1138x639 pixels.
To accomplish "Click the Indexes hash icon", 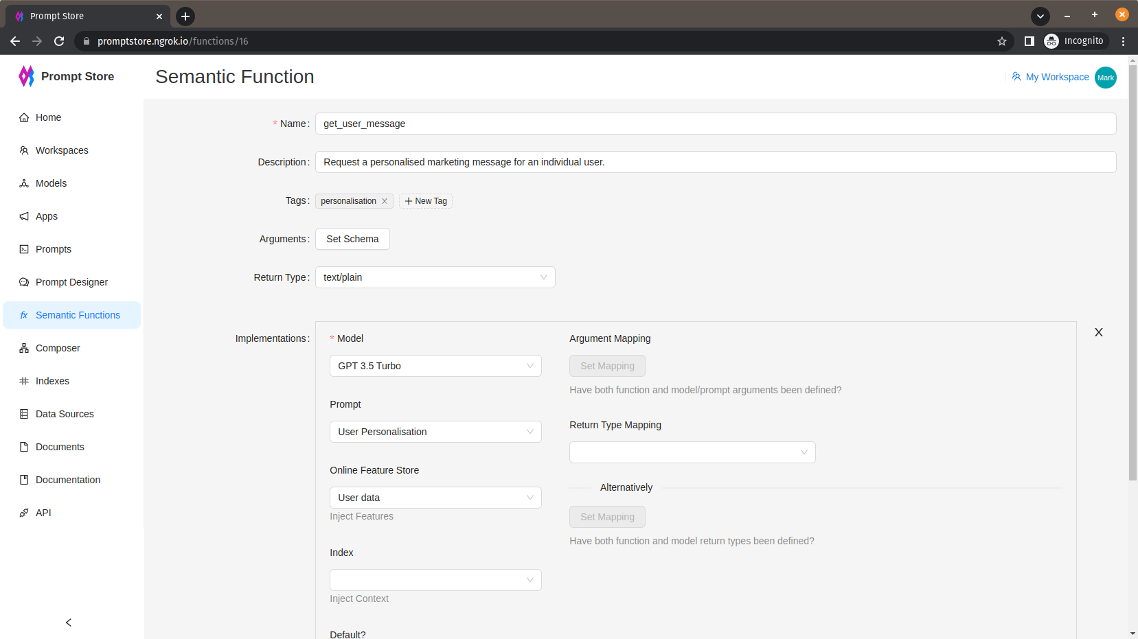I will [x=24, y=381].
